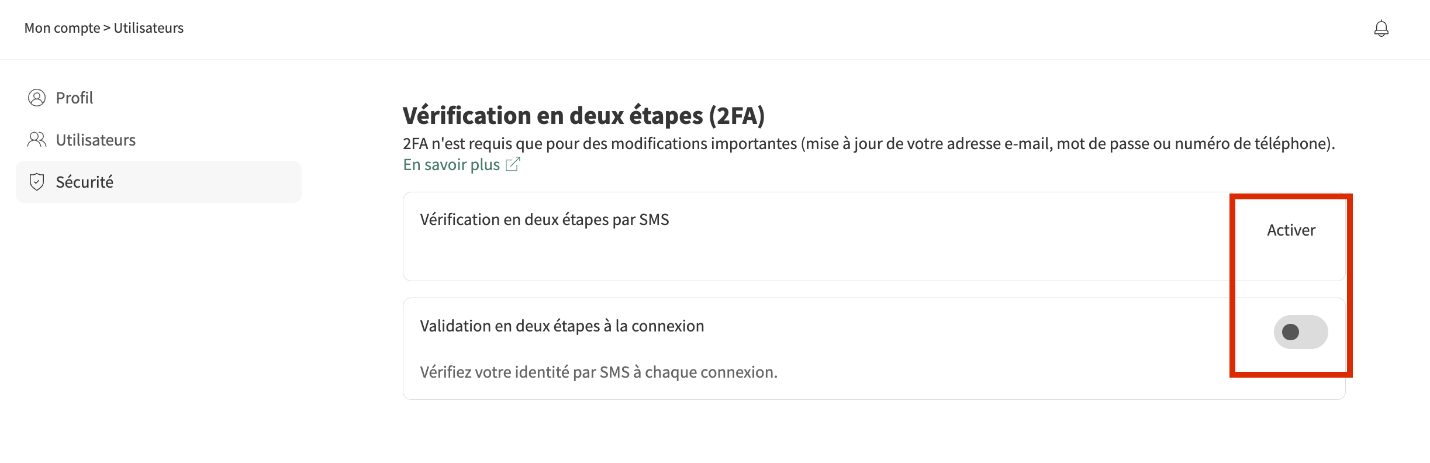Click the Validation en deux étapes à la connexion label
This screenshot has width=1430, height=463.
coord(562,326)
